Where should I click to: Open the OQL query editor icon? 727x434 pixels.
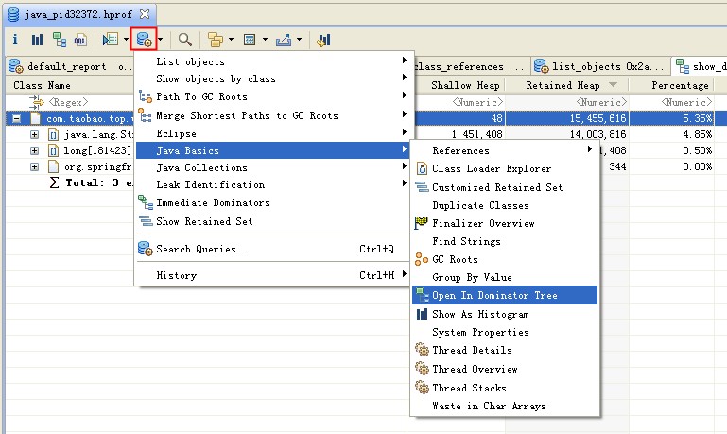(80, 40)
